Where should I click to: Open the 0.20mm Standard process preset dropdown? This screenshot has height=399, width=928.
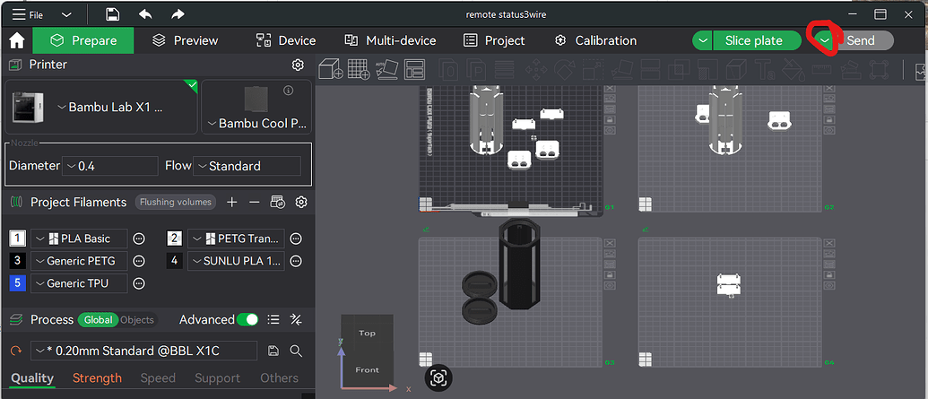coord(143,351)
